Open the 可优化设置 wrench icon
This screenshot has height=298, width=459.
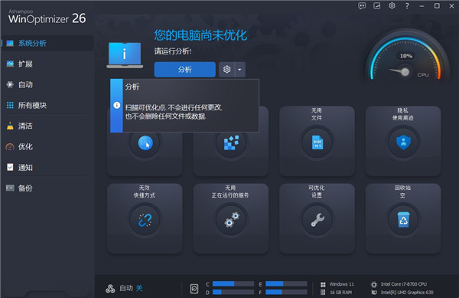pyautogui.click(x=317, y=220)
